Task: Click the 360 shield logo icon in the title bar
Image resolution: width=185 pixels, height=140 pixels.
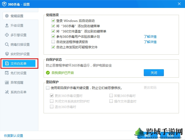Action: [x=4, y=4]
